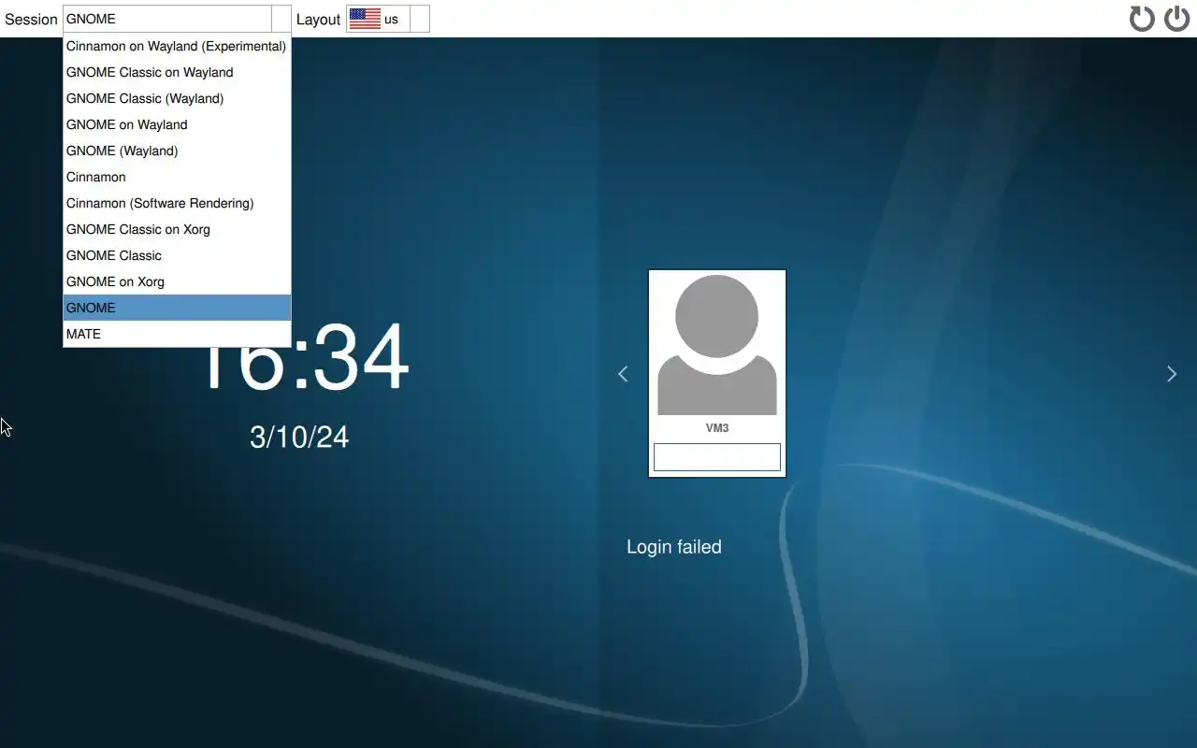Select the MATE session
The image size is (1197, 748).
point(177,334)
